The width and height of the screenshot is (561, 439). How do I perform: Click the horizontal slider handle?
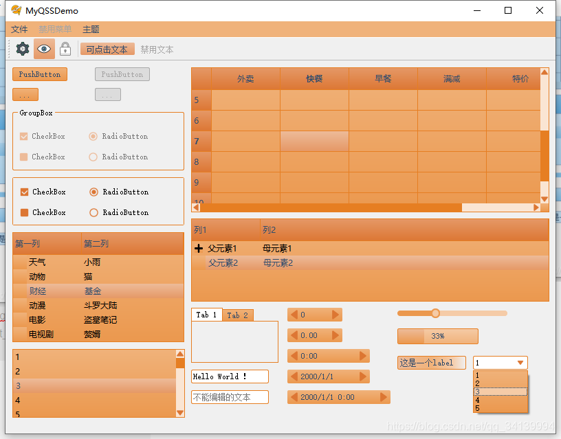435,313
